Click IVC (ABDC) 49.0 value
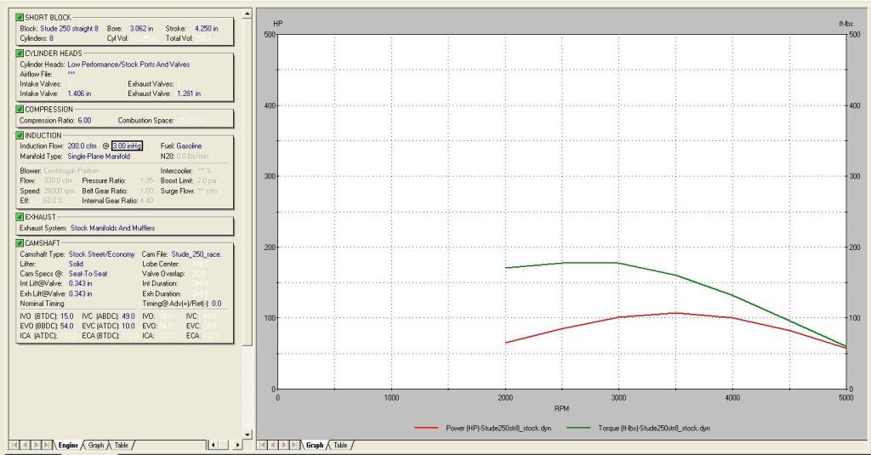 coord(128,316)
